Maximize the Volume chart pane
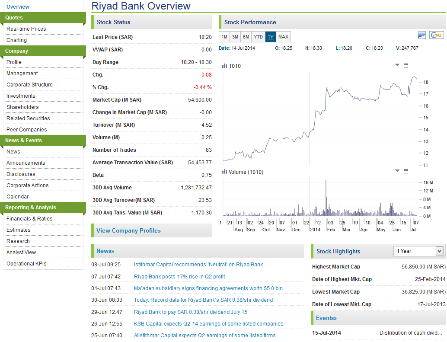The image size is (447, 342). point(406,171)
